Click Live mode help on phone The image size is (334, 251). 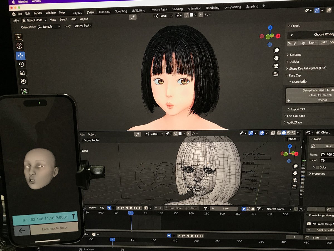(x=54, y=228)
